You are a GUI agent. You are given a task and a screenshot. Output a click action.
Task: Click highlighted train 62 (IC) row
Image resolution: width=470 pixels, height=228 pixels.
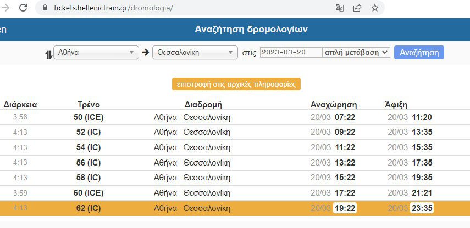coord(88,208)
